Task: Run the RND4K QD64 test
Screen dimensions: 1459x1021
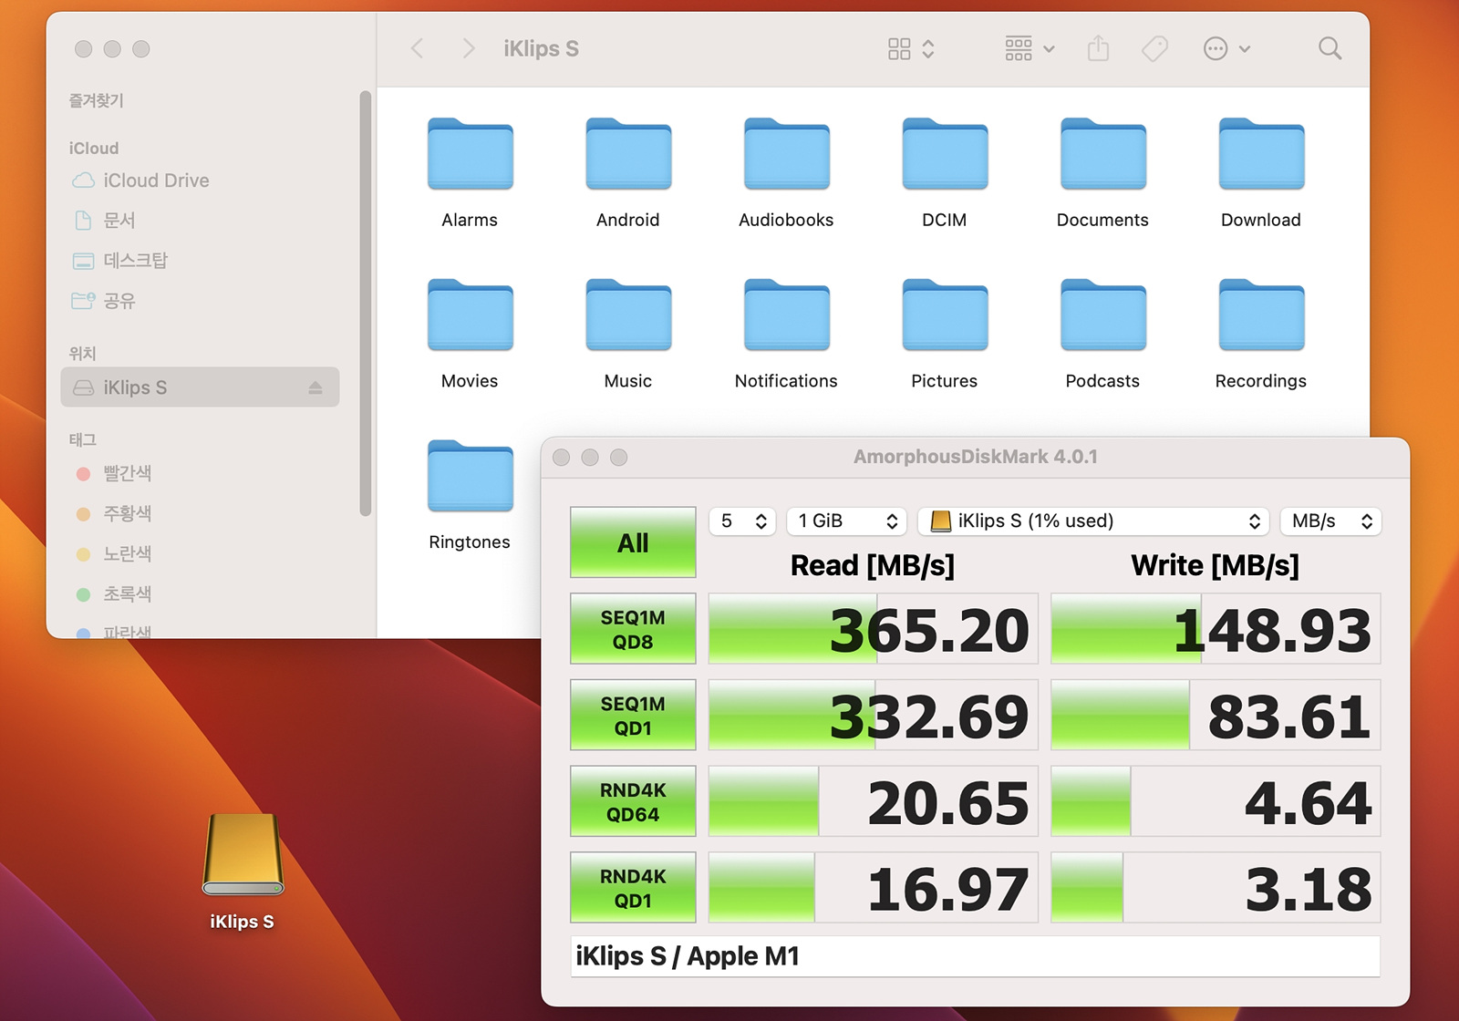Action: (x=633, y=801)
